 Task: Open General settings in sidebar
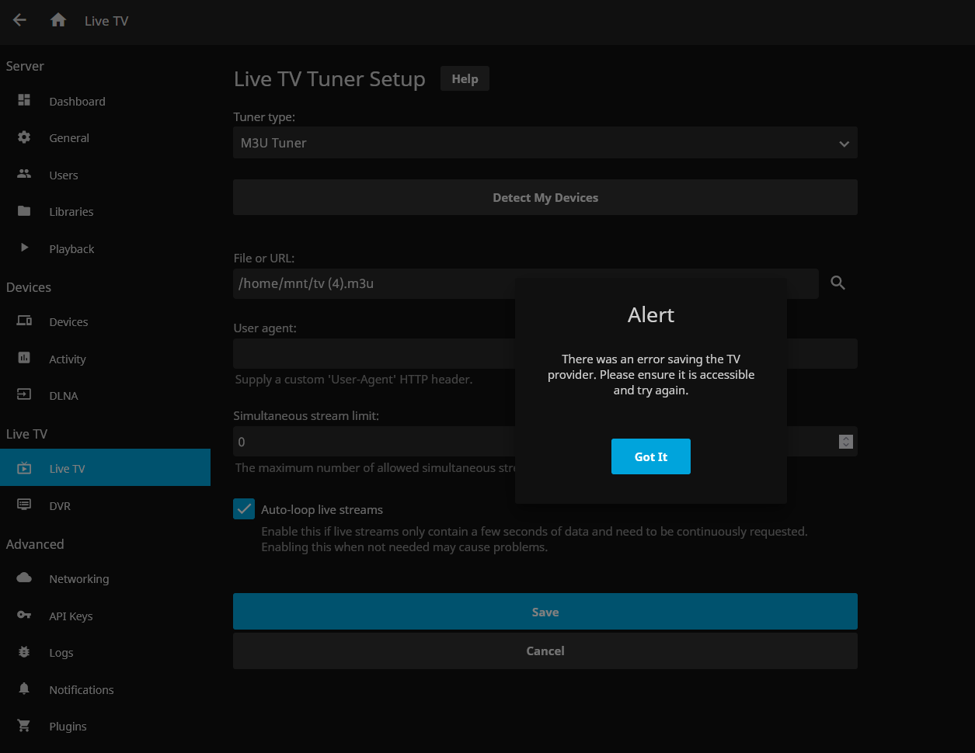(105, 138)
